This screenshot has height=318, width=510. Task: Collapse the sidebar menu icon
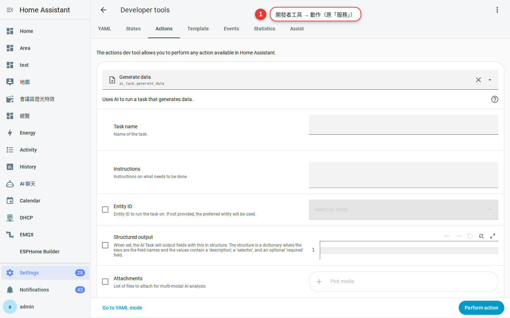pos(10,10)
